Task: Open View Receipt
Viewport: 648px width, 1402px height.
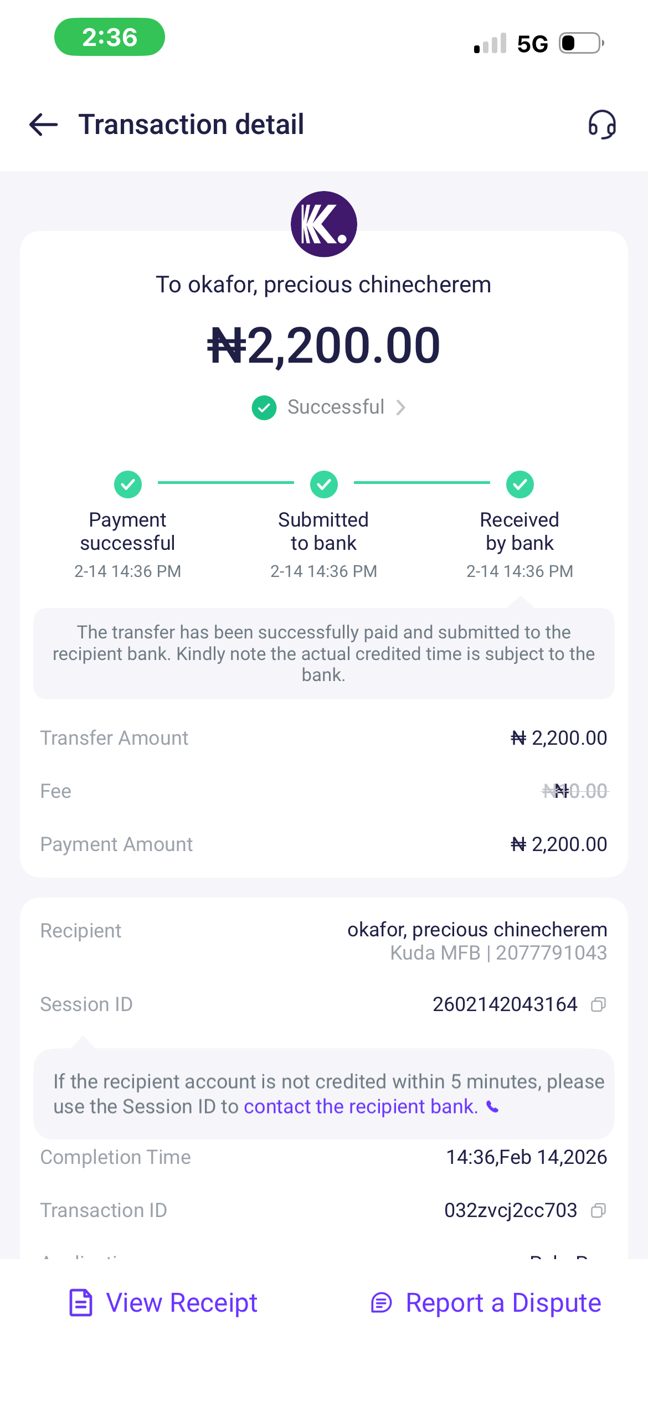Action: [x=182, y=1302]
